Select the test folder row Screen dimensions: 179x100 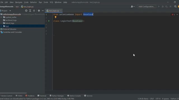[22, 26]
